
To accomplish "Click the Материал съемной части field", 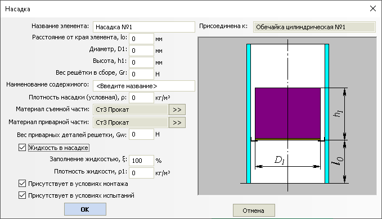I will [x=131, y=109].
